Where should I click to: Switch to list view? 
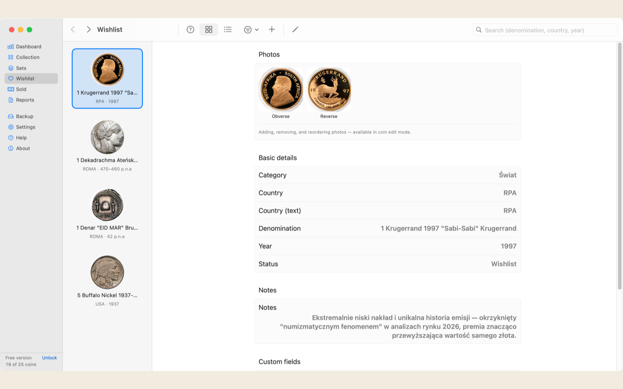click(x=228, y=29)
